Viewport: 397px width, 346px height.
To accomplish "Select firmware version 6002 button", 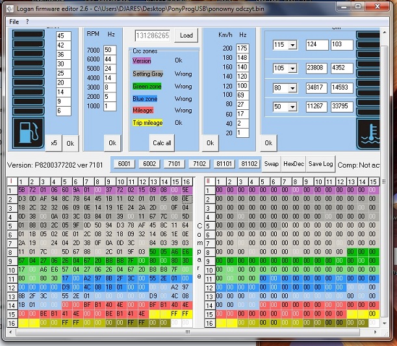I will coord(149,164).
